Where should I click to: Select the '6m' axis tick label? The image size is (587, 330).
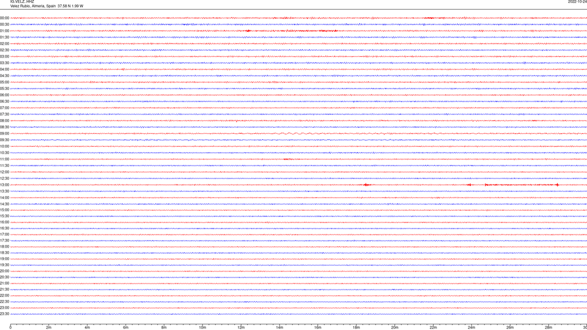(x=125, y=328)
